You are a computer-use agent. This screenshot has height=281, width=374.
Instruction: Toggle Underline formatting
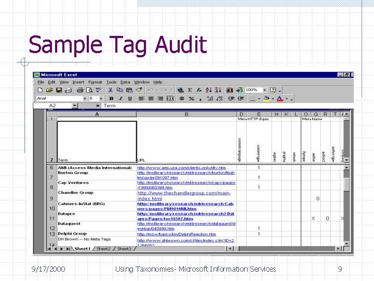tap(130, 98)
